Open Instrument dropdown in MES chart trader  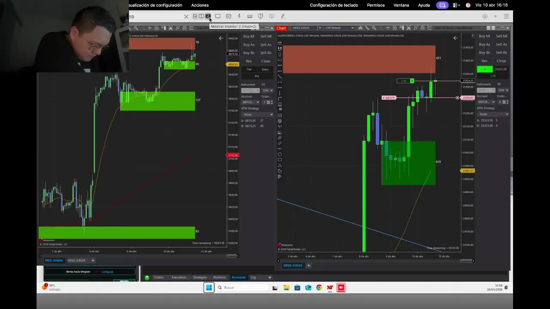click(251, 91)
